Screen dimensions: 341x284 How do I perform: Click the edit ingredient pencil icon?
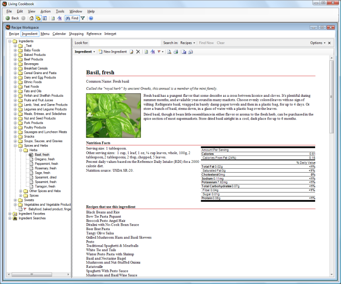(132, 52)
